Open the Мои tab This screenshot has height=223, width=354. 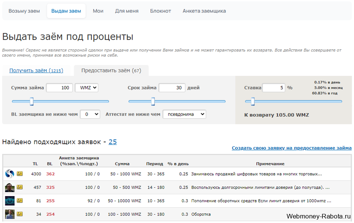[x=98, y=11]
